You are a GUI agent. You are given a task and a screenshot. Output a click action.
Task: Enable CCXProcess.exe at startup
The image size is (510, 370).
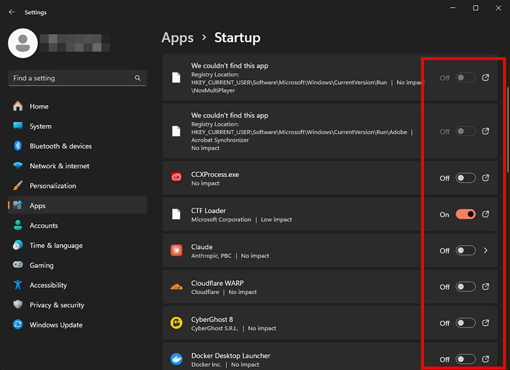(465, 178)
